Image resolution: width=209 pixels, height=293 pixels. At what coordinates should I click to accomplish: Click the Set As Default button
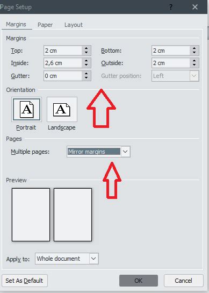click(x=25, y=281)
